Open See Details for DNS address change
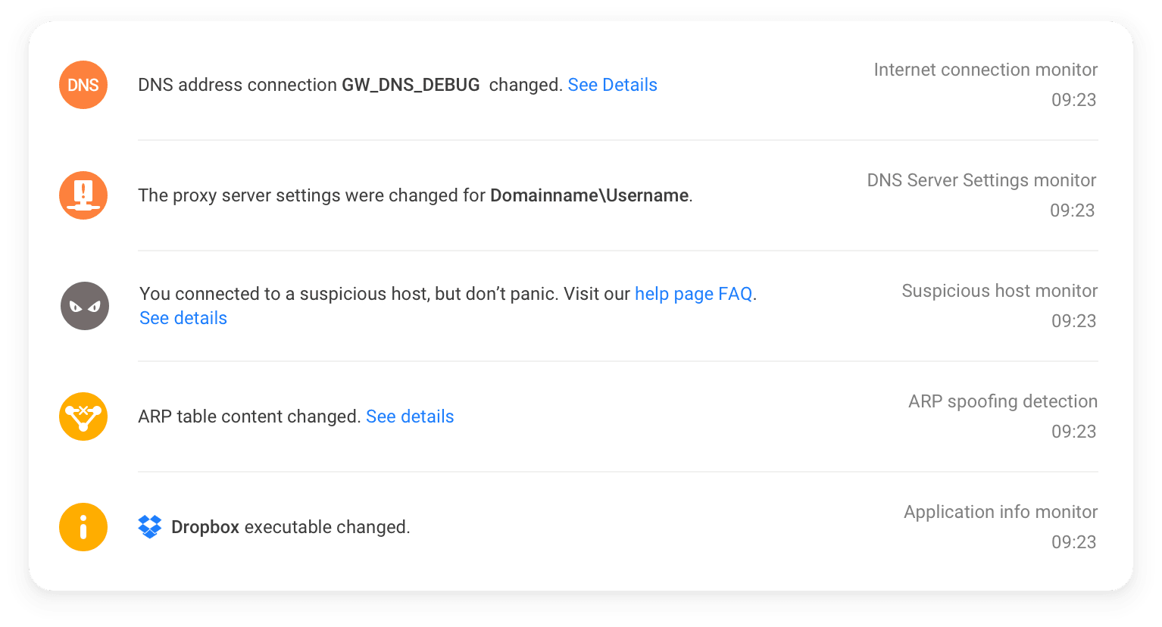Viewport: 1162px width, 627px height. coord(613,85)
